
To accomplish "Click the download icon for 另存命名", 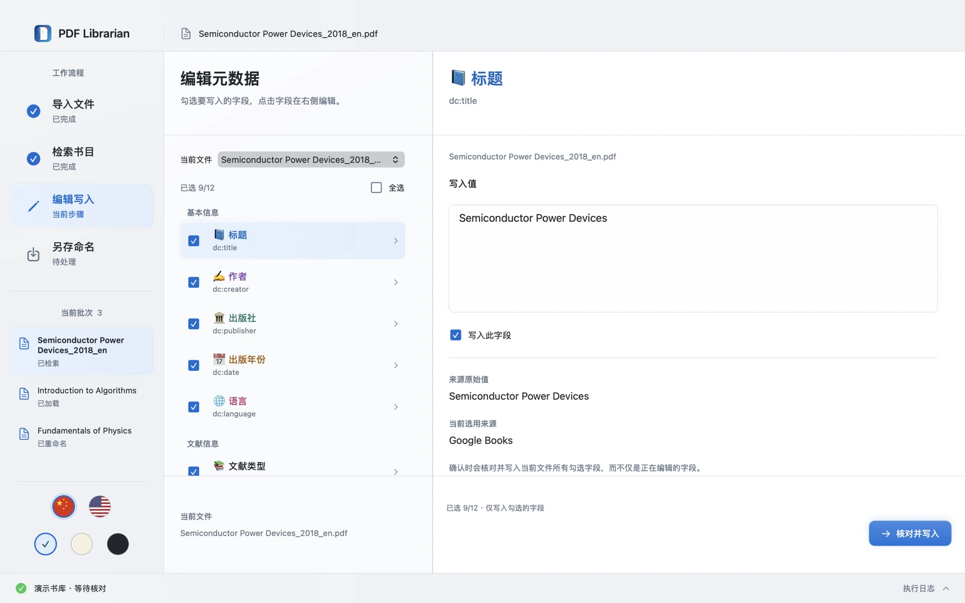I will click(34, 254).
